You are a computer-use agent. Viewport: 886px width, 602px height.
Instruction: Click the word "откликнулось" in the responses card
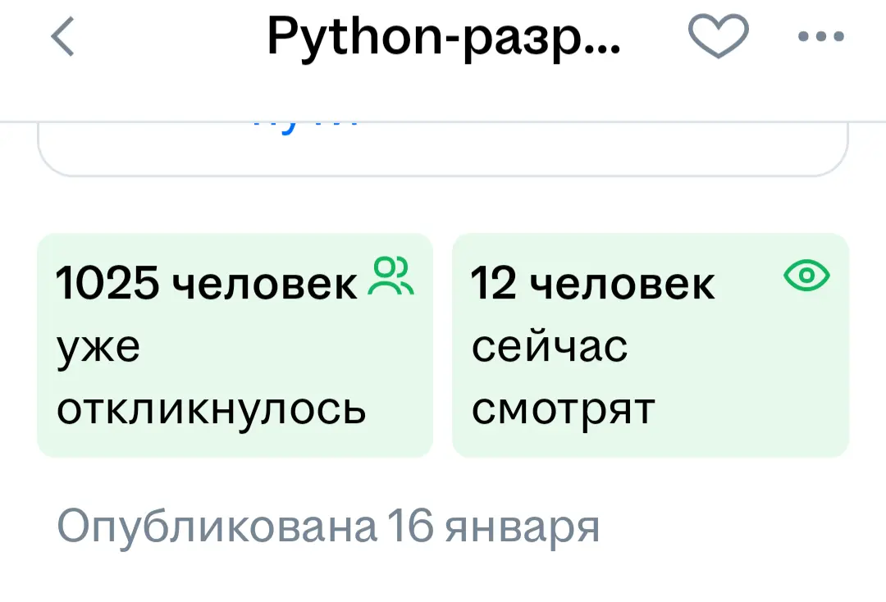click(x=211, y=408)
